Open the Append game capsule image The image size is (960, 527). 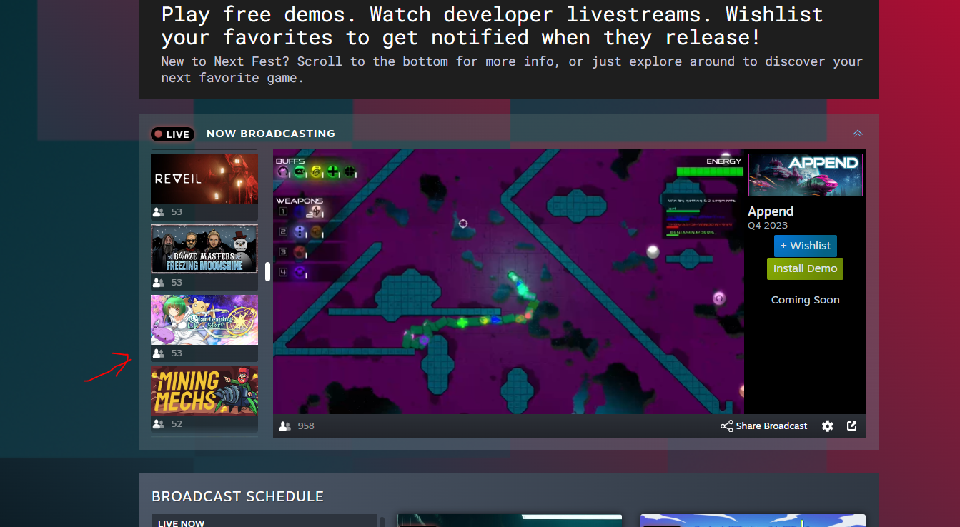805,174
